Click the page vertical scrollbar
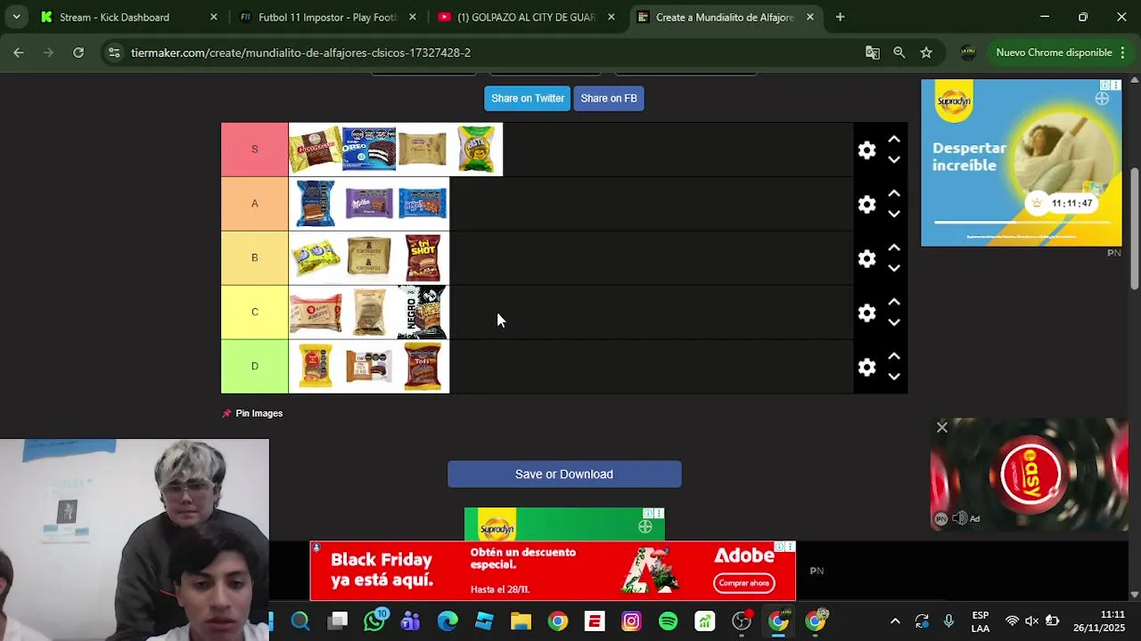This screenshot has width=1141, height=641. (1134, 230)
